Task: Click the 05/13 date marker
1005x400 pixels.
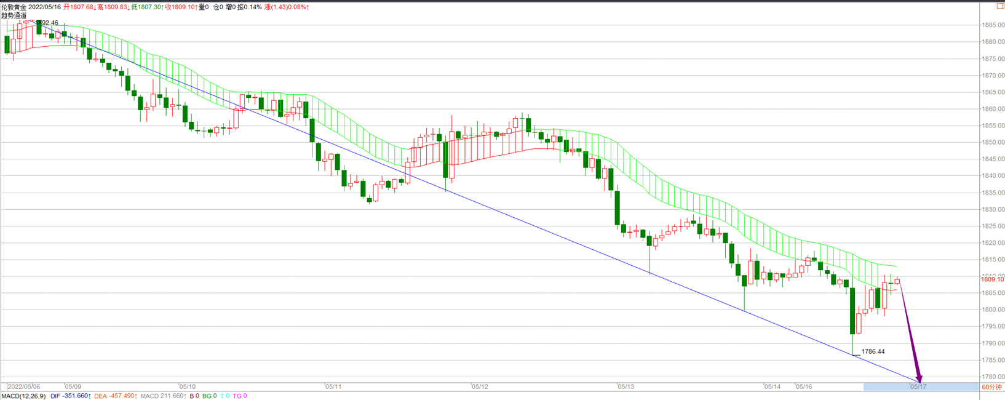Action: (626, 386)
